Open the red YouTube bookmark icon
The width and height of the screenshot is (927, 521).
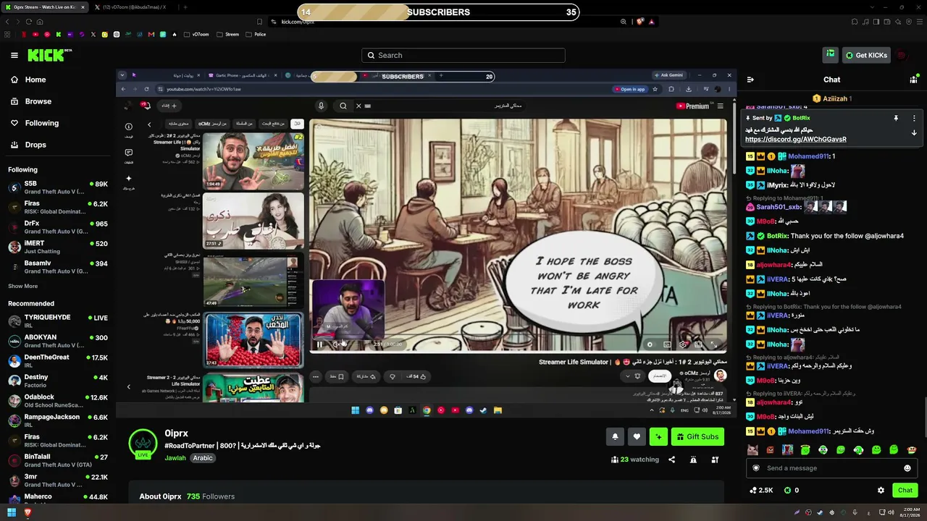coord(35,34)
